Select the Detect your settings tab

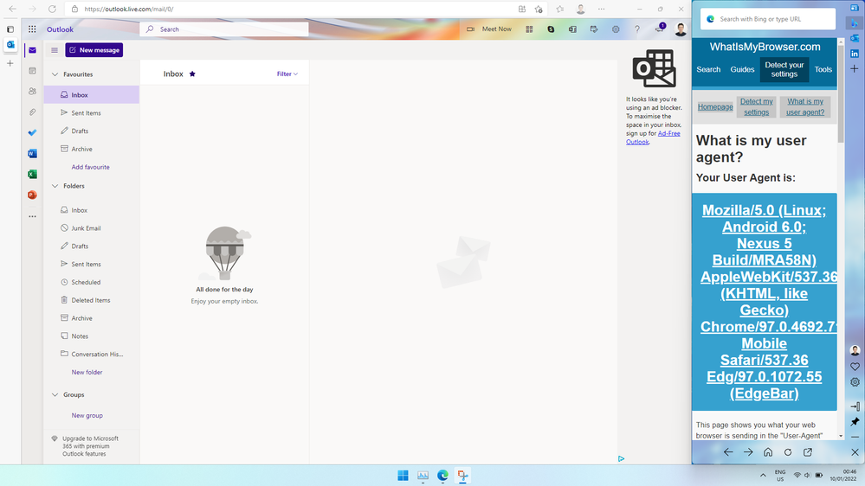coord(784,69)
